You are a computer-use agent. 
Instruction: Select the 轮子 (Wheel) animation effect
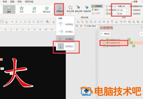tap(34, 9)
